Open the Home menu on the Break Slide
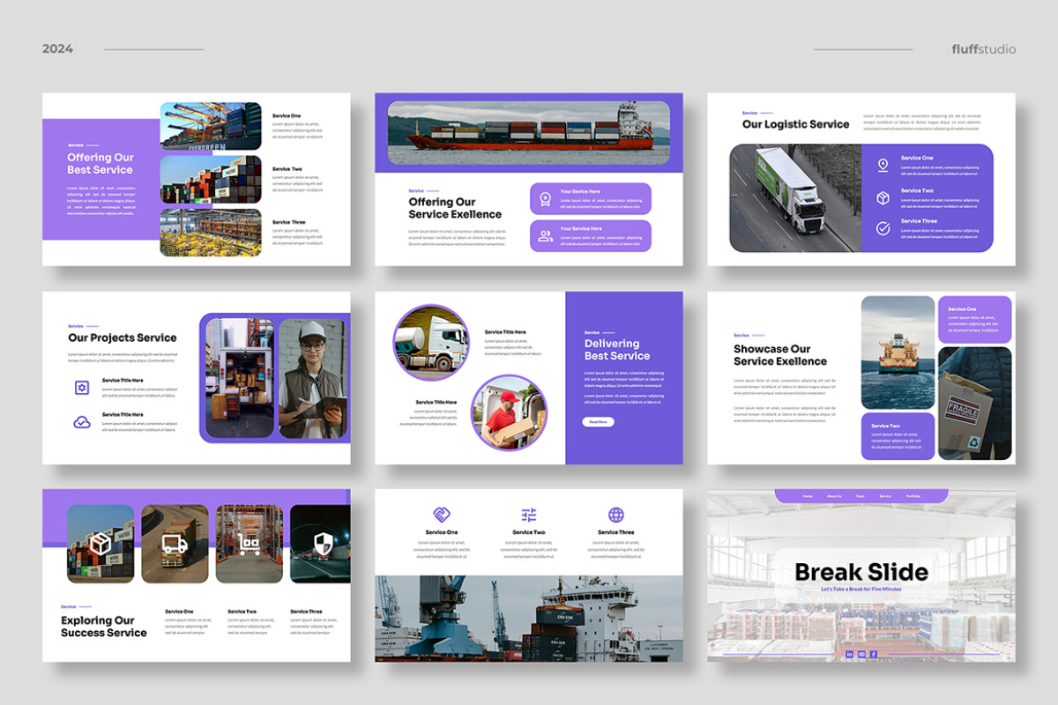 click(808, 496)
